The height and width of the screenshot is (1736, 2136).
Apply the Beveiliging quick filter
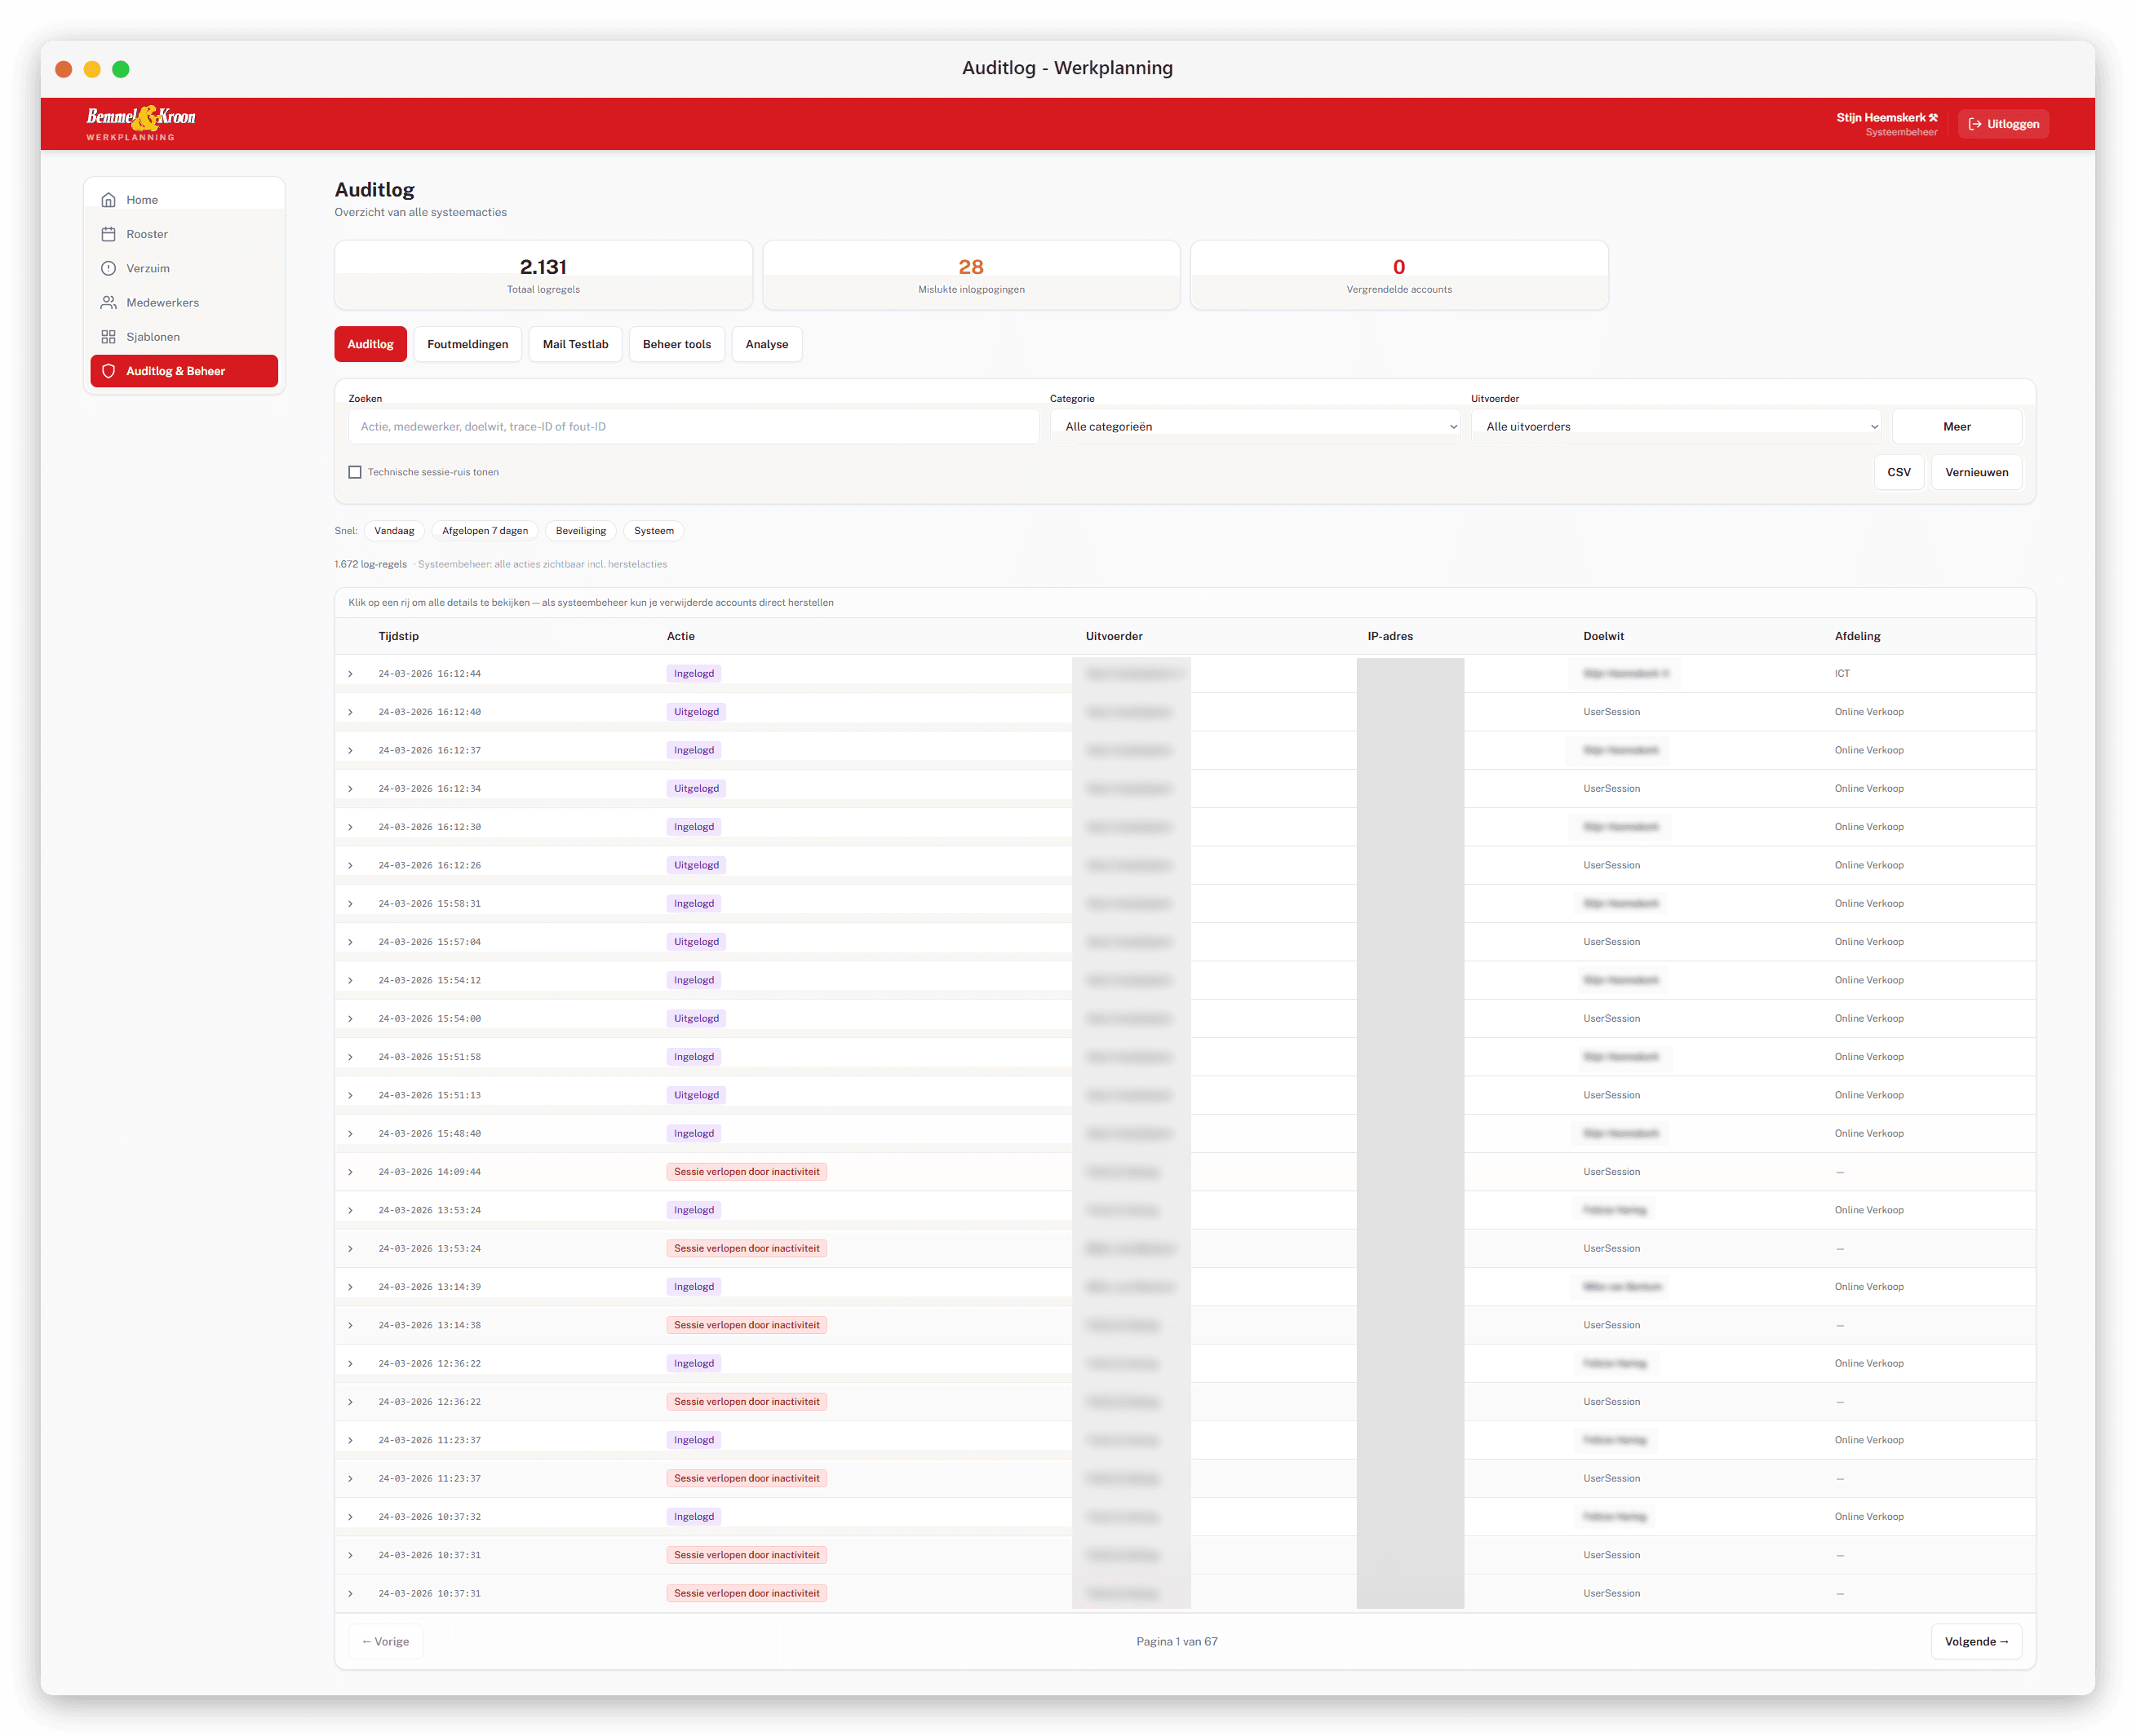click(x=581, y=531)
